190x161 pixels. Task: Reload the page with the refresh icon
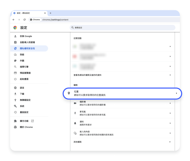[x=25, y=20]
